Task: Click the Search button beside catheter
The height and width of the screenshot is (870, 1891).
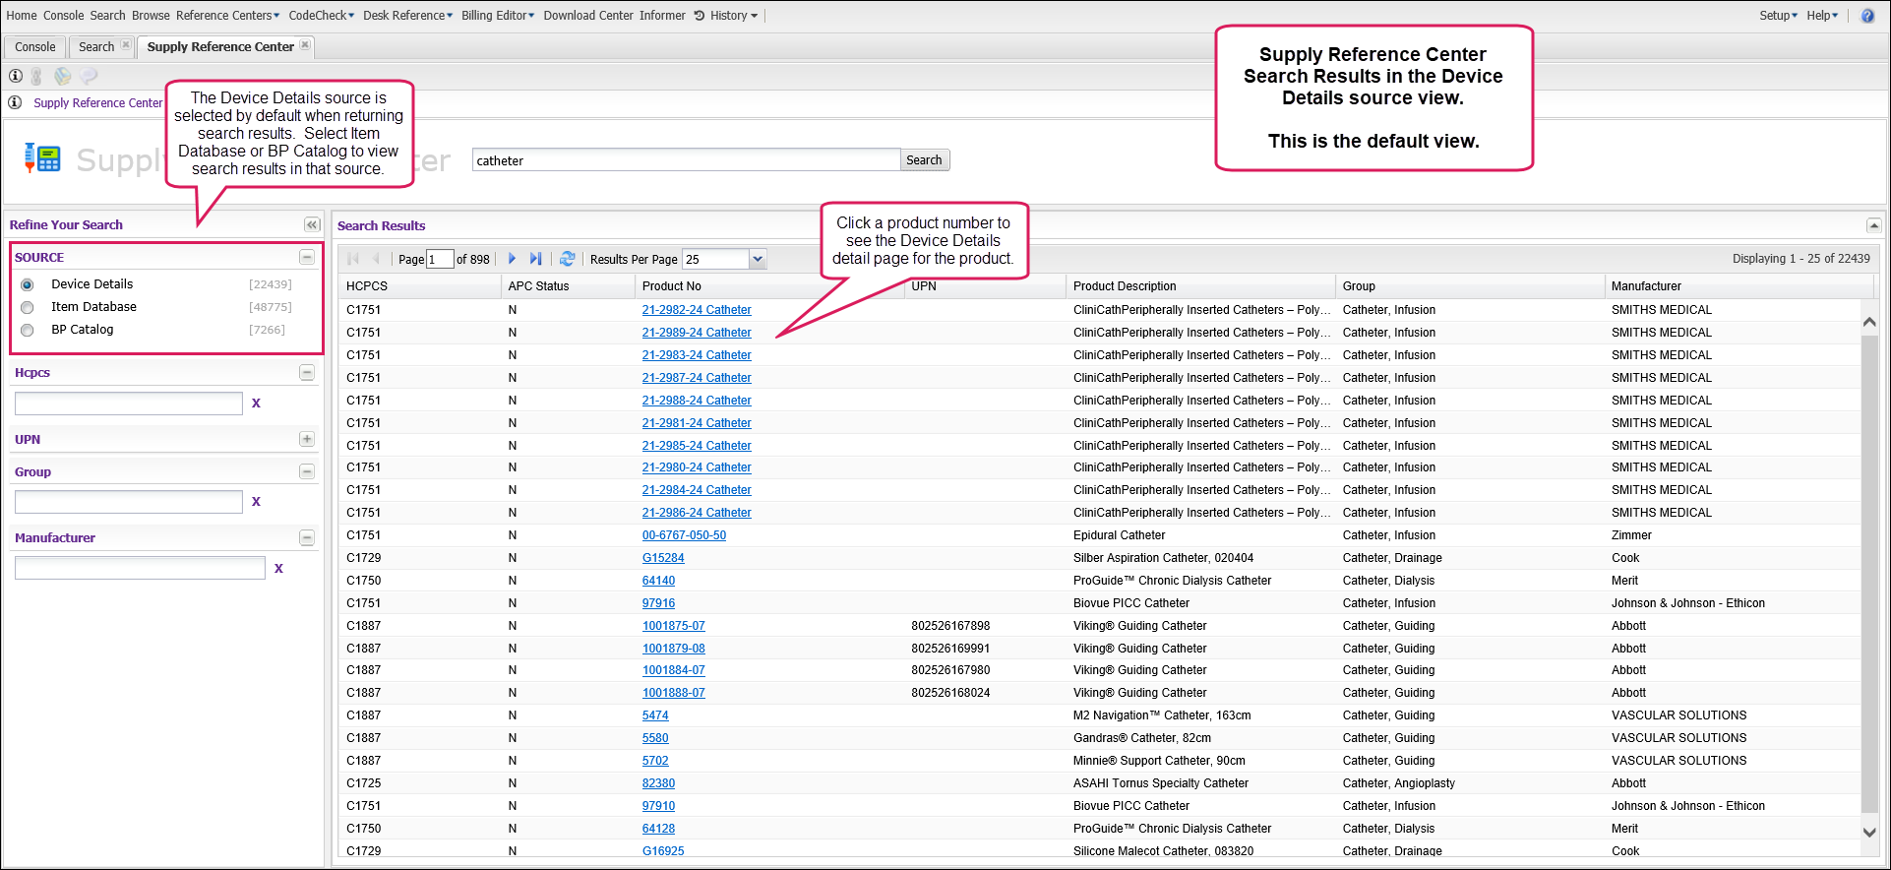Action: (924, 160)
